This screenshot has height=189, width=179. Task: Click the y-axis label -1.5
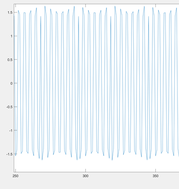point(9,154)
